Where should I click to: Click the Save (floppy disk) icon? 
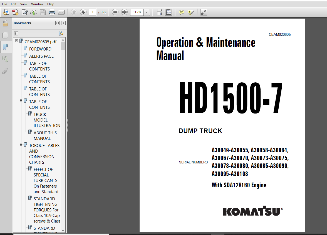[x=43, y=12]
